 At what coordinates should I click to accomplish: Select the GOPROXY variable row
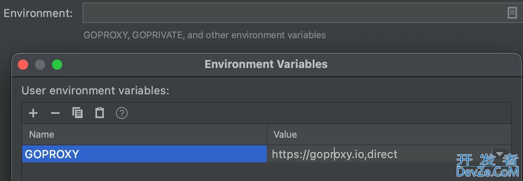(x=144, y=154)
